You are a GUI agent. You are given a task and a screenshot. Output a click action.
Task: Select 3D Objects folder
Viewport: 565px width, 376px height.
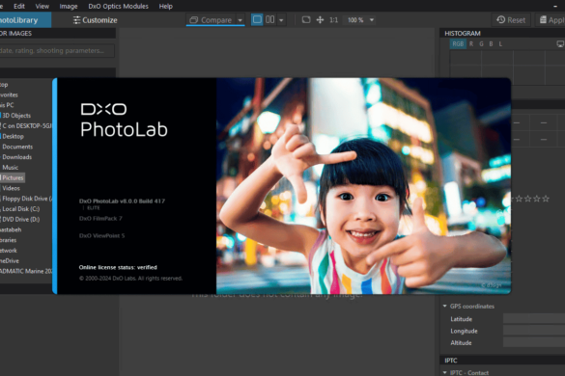pos(16,116)
